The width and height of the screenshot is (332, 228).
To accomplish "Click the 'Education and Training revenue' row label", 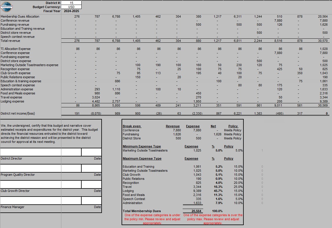I will (x=23, y=29).
